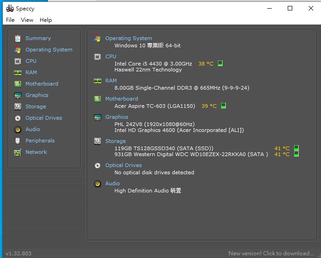Click the Optical Drives disc icon in summary panel
Viewport: 321px width, 258px height.
pos(98,166)
